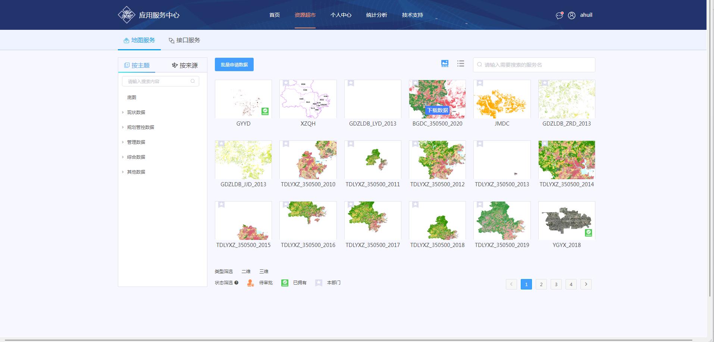The image size is (714, 342).
Task: Expand the 综合数据 tree node
Action: pyautogui.click(x=123, y=157)
